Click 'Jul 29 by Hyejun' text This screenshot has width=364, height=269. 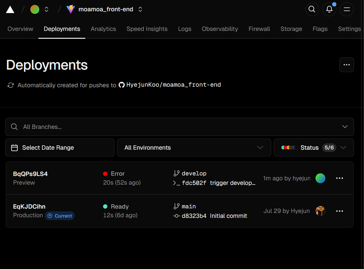tap(287, 211)
